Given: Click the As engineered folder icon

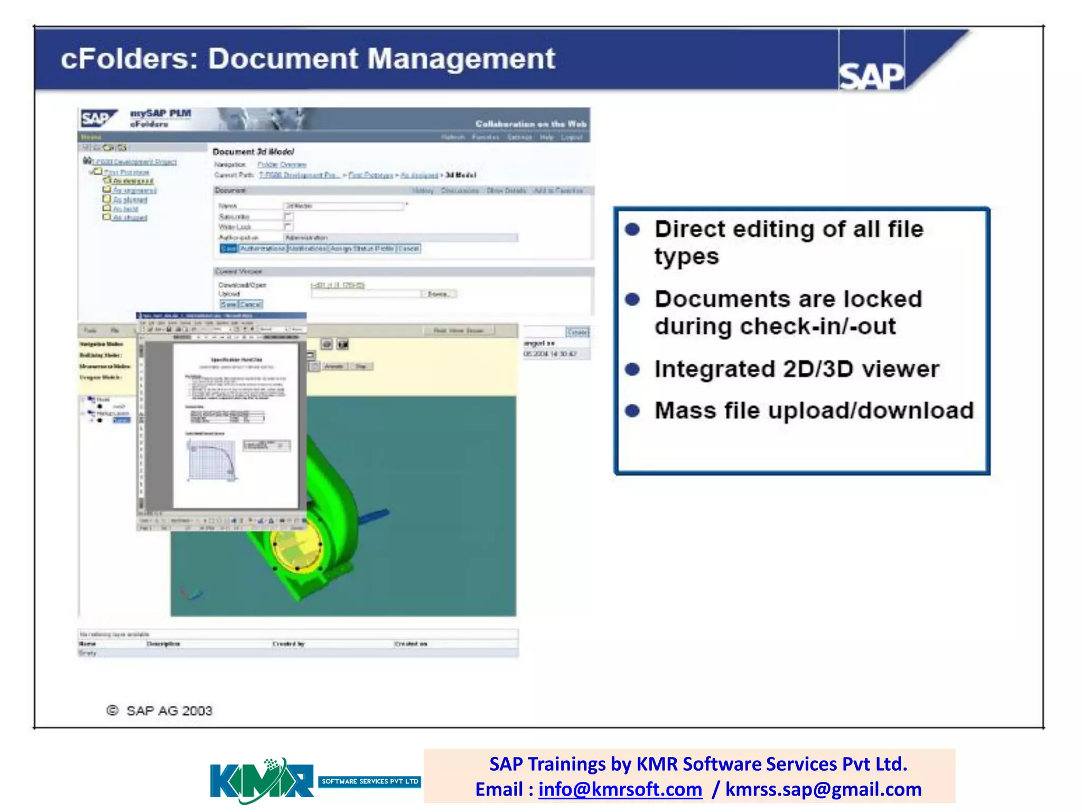Looking at the screenshot, I should click(107, 190).
